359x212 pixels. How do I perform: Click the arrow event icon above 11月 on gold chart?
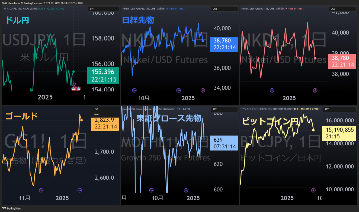tap(41, 190)
